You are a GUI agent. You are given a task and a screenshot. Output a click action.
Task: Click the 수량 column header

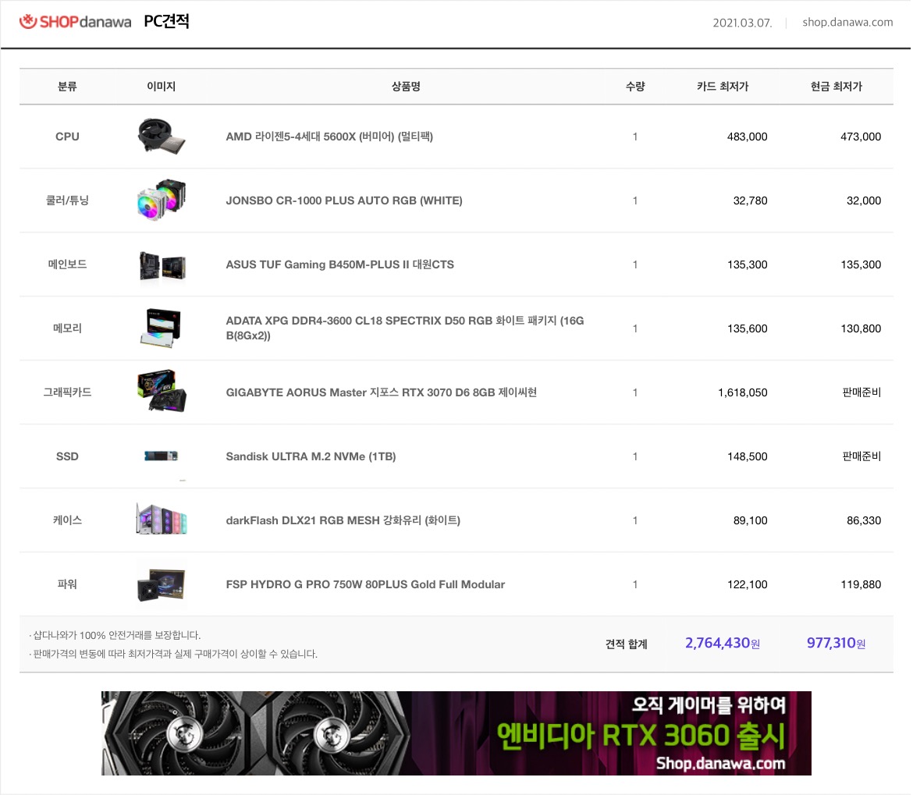pos(635,86)
